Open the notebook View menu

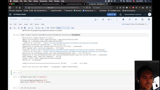tap(20, 24)
